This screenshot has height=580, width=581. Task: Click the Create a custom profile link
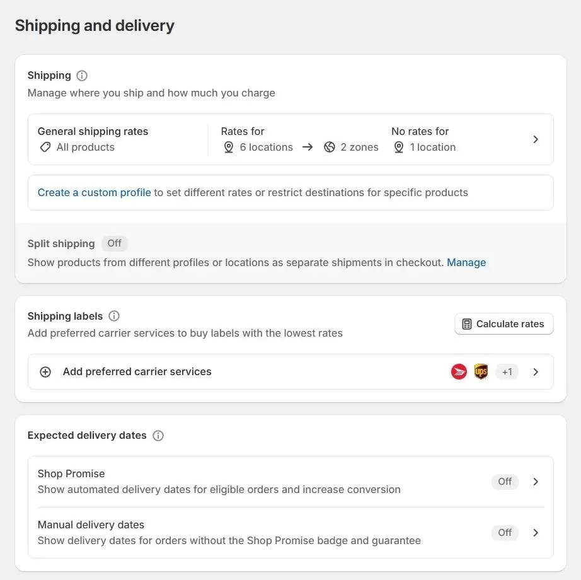[93, 192]
